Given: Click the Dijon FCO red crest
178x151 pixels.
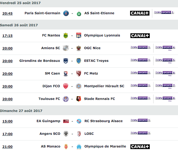Looking at the screenshot, I should pos(66,86).
